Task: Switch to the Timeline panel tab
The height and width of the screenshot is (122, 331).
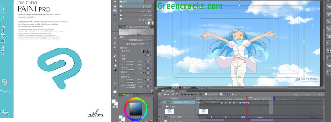Action: click(169, 91)
